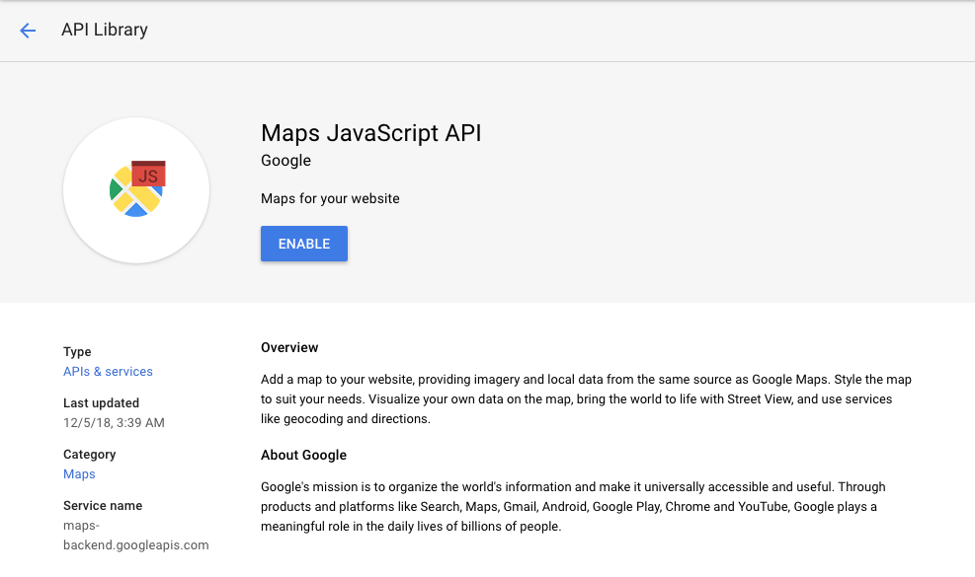Screen dimensions: 975x577
Task: Click the 'Maps for your website' tagline
Action: pyautogui.click(x=330, y=199)
